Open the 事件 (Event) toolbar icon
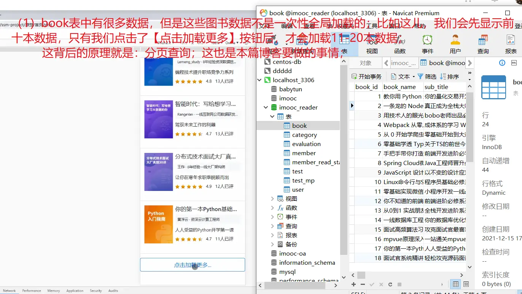Screen dimensions: 522x294 (427, 44)
